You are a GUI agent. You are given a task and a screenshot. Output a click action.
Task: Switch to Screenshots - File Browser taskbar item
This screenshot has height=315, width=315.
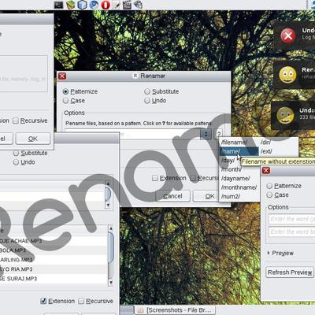[x=175, y=310]
